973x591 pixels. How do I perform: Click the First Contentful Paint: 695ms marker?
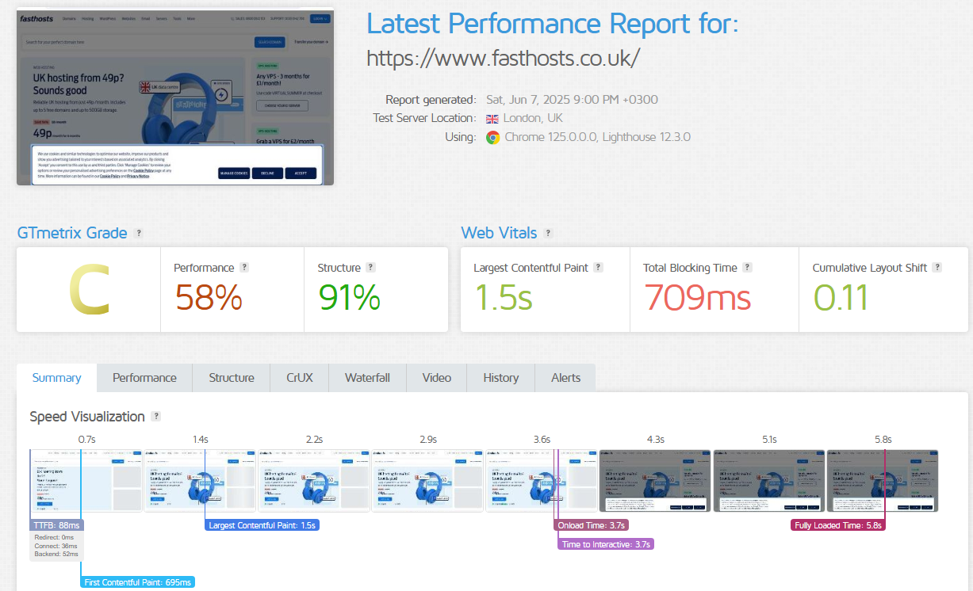[138, 582]
